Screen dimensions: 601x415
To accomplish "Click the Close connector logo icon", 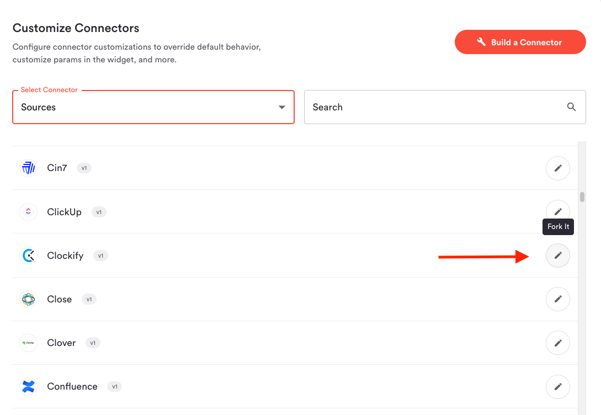I will pos(28,299).
